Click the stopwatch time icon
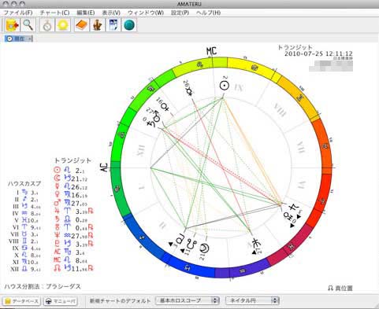 (47, 25)
